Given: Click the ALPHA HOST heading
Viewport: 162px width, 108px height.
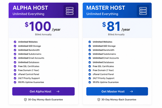Looking at the screenshot, I should pyautogui.click(x=30, y=8).
